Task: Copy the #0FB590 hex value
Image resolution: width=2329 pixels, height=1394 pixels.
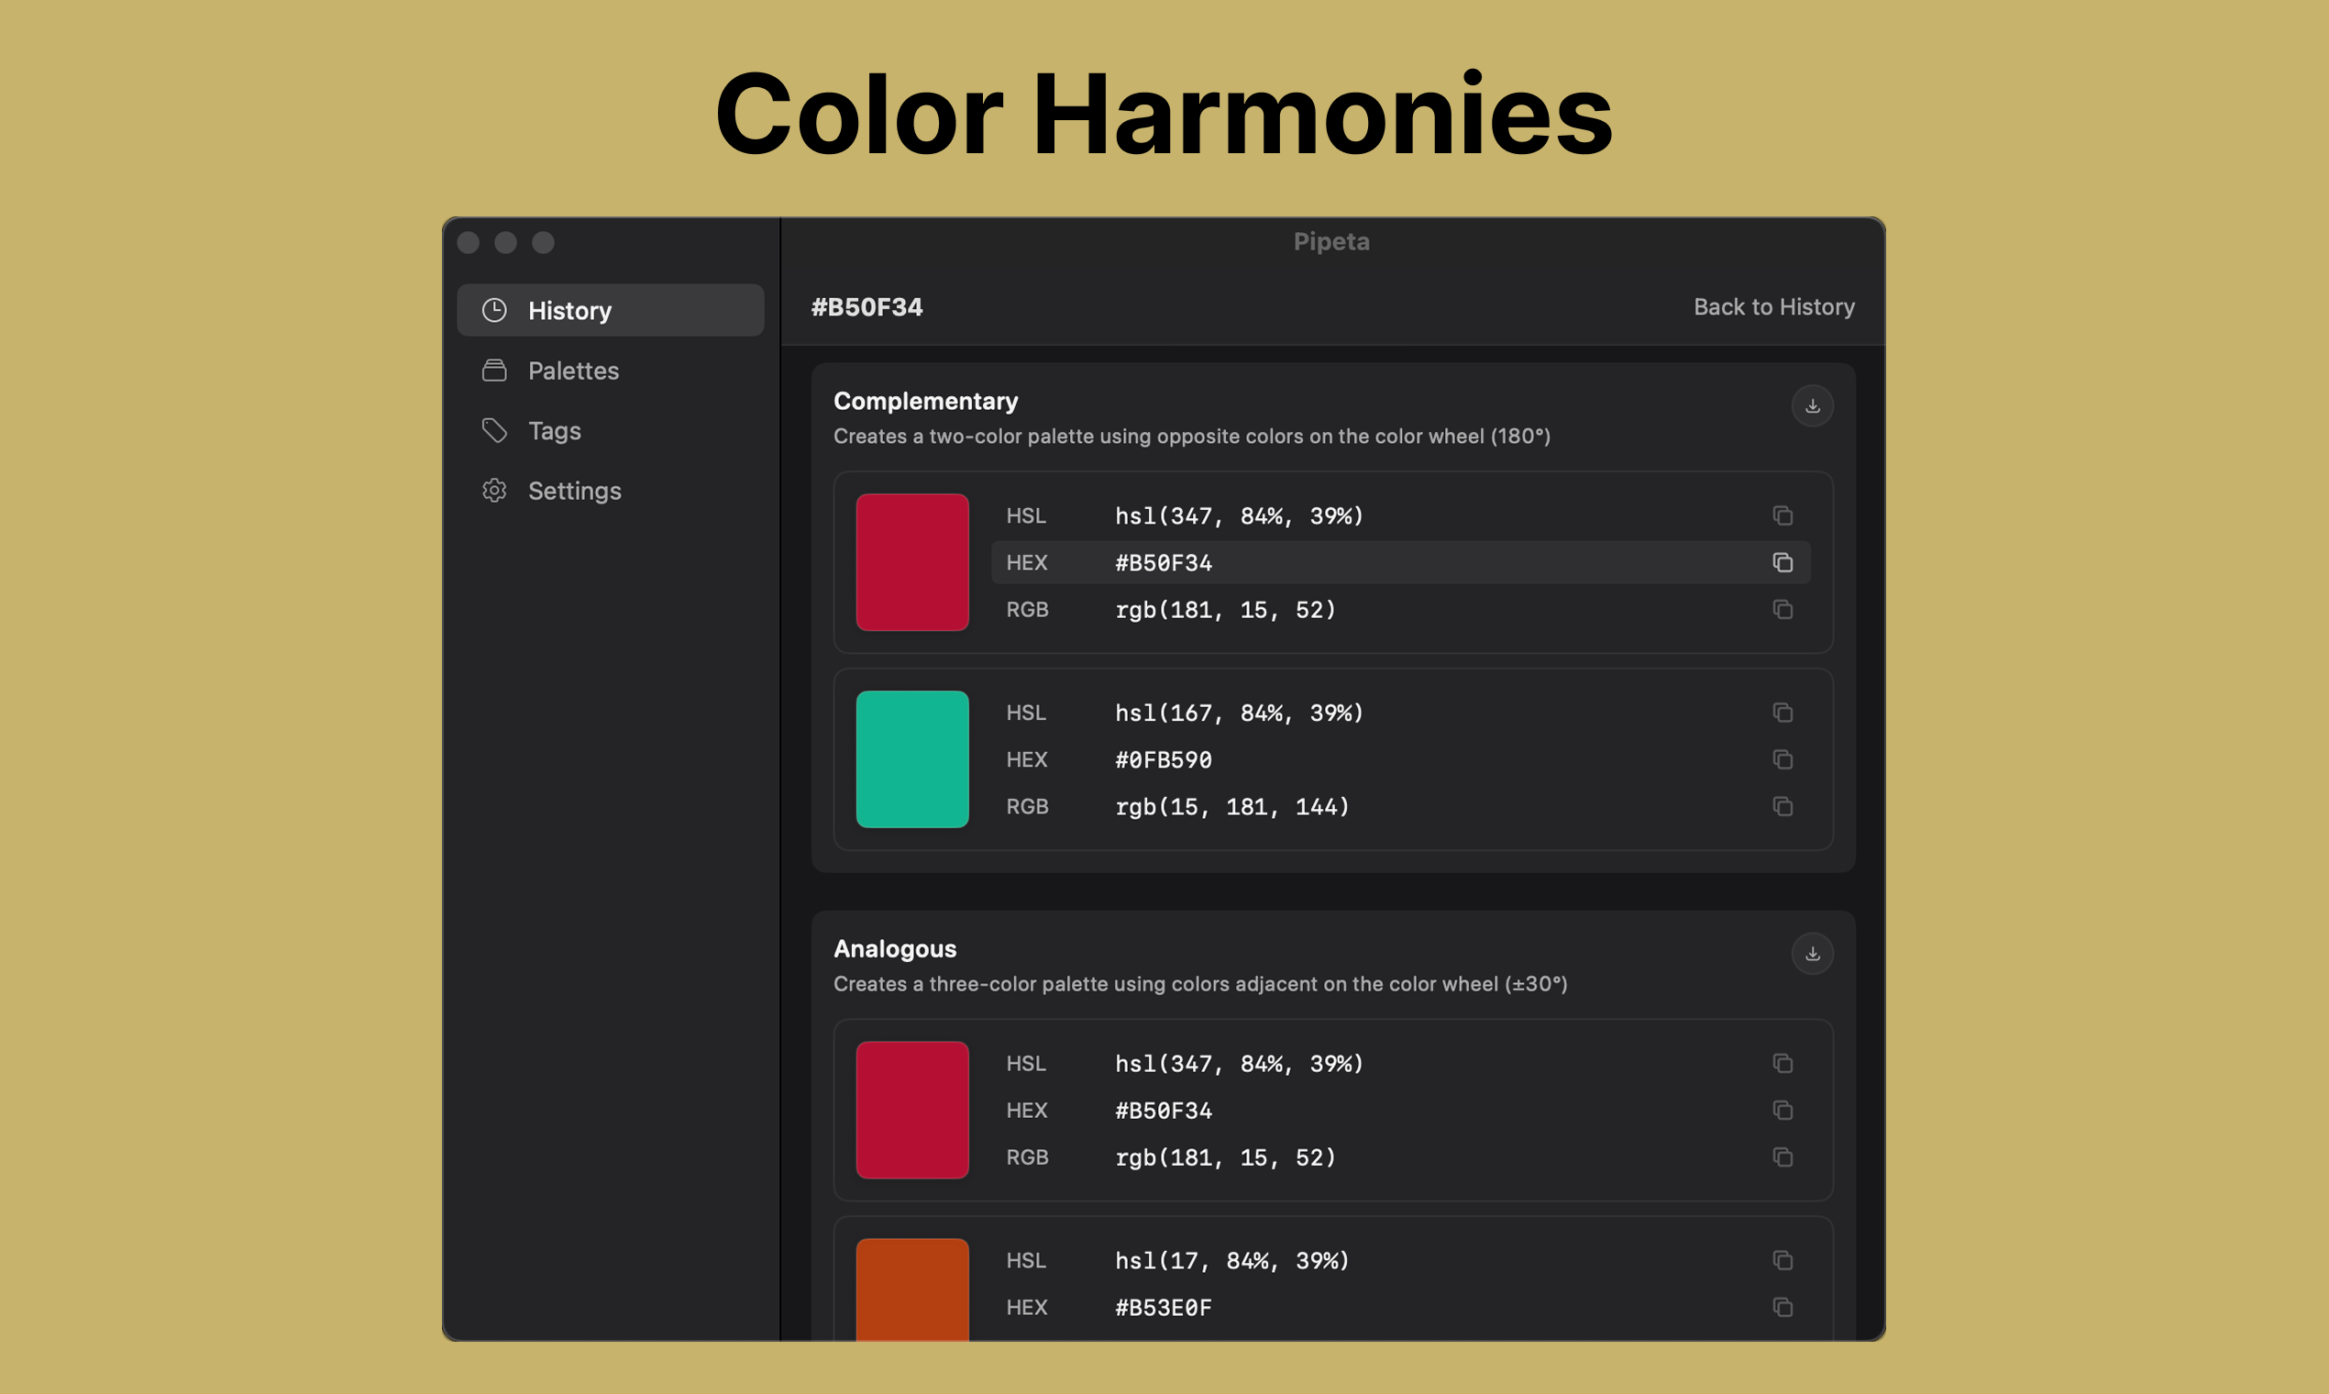Action: coord(1782,759)
